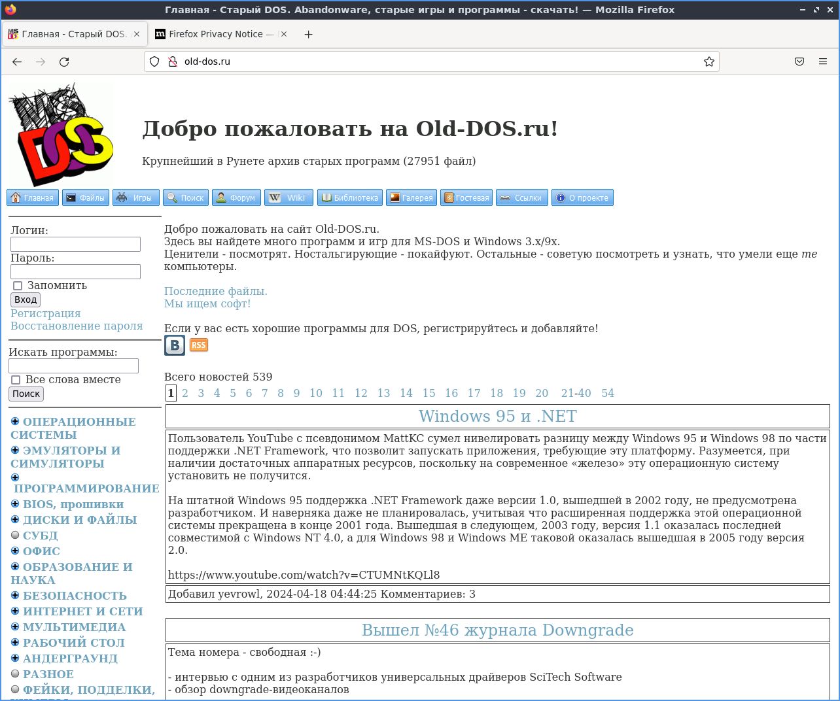Screen dimensions: 840x701
Task: Open the Wiki navigation menu item
Action: (x=289, y=197)
